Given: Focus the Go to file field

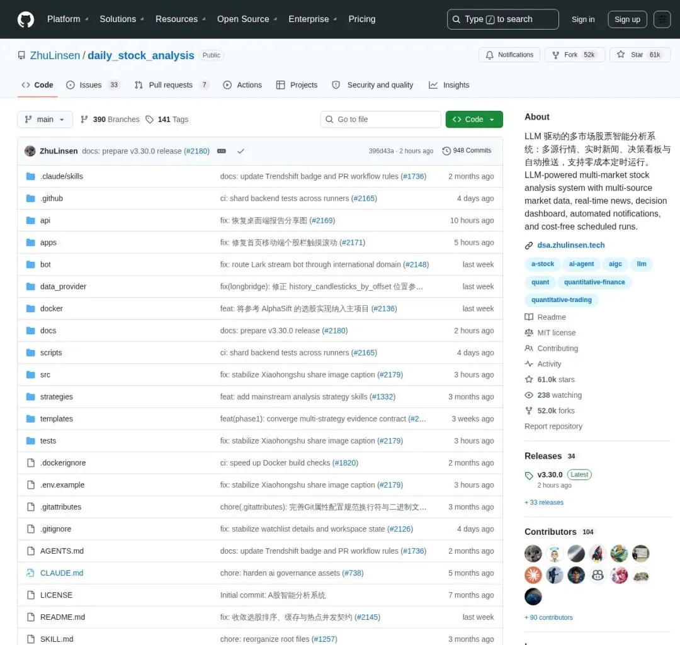Looking at the screenshot, I should click(381, 119).
